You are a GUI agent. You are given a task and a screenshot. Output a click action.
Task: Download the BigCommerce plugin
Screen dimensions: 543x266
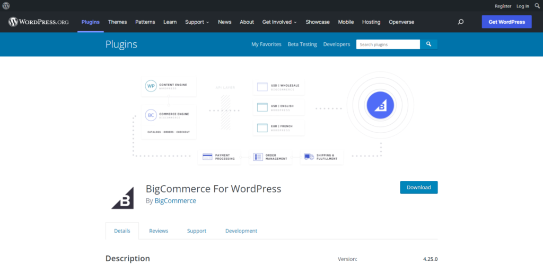click(x=419, y=187)
